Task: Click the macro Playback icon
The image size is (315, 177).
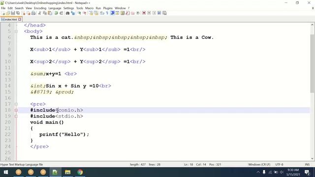Action: (x=154, y=13)
